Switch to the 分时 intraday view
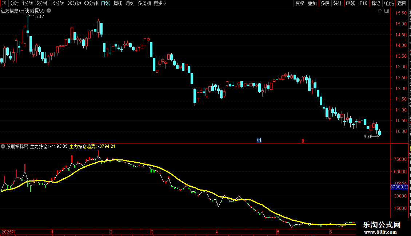Viewport: 411px width, 236px height. click(x=15, y=3)
